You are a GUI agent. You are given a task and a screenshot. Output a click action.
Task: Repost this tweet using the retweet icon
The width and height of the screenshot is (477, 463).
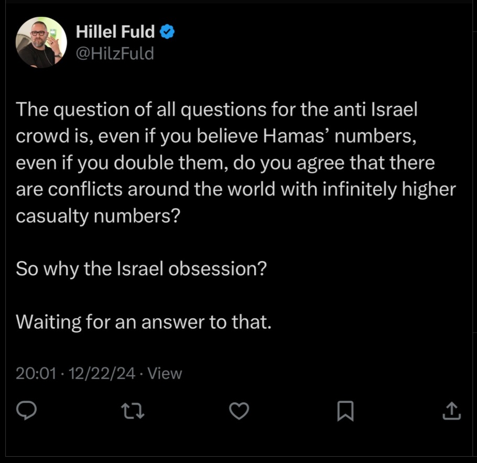(133, 412)
